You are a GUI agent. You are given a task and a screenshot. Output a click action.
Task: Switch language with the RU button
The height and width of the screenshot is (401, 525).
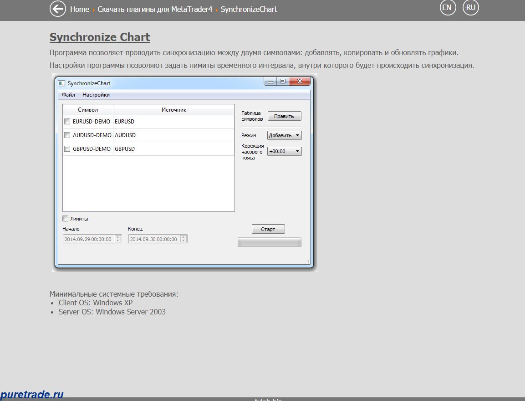click(470, 7)
